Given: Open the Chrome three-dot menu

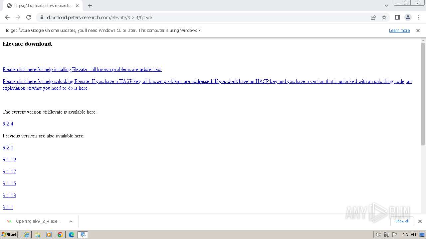Looking at the screenshot, I should coord(418,17).
